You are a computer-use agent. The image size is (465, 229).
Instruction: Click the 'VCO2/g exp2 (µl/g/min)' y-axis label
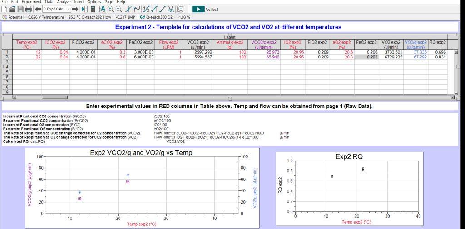(x=30, y=185)
